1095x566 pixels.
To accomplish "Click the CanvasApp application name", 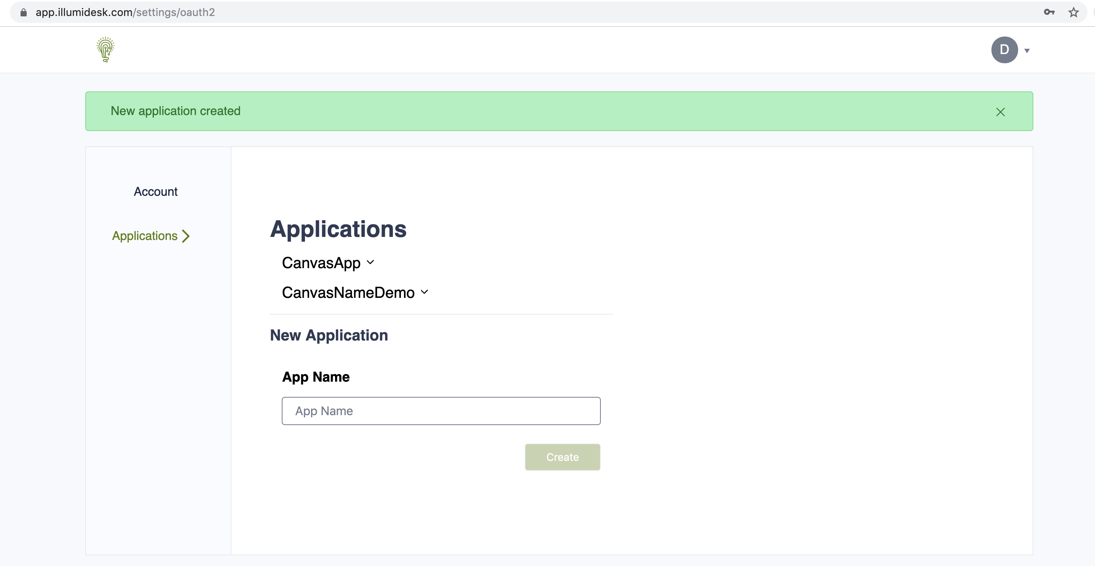I will coord(321,263).
